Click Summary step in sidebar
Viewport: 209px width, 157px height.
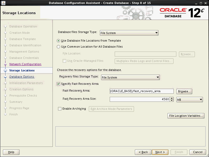click(16, 102)
